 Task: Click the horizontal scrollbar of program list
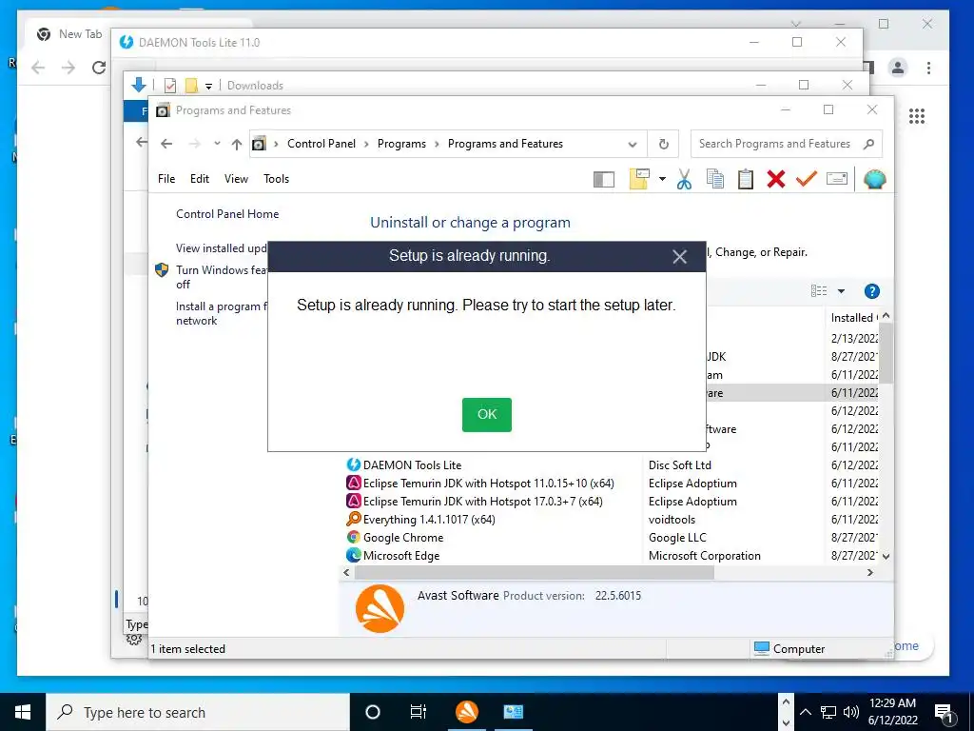click(535, 572)
